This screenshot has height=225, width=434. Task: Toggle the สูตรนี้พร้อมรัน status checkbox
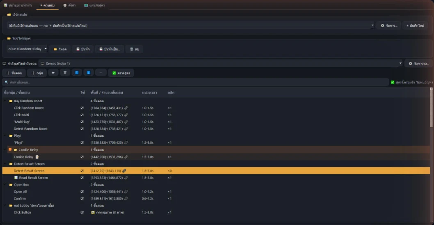click(x=393, y=82)
